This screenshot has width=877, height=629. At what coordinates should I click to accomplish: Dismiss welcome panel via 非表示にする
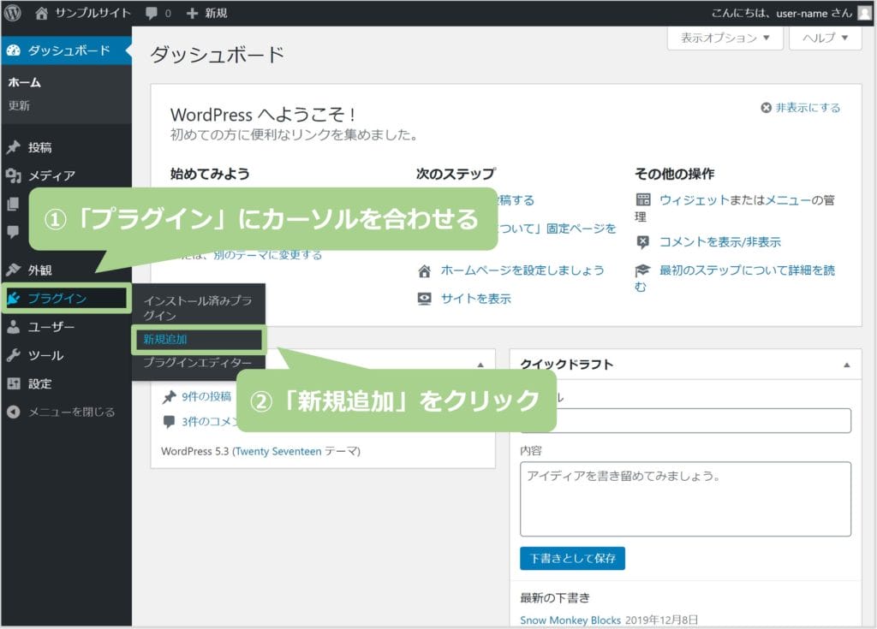coord(800,108)
